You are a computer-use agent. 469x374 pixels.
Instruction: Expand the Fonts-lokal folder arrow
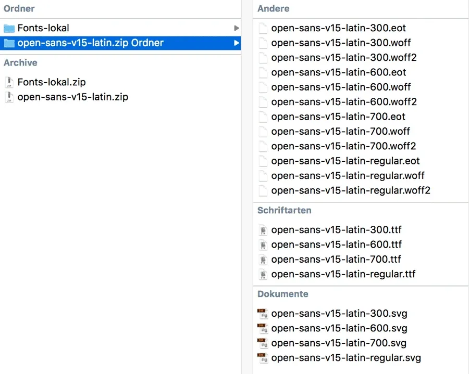click(237, 28)
